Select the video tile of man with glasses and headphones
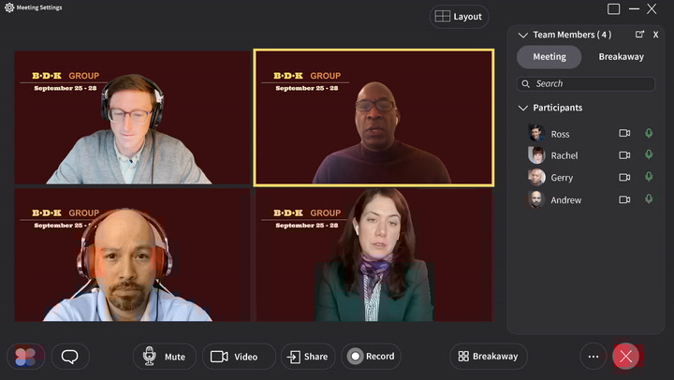Viewport: 674px width, 380px height. pos(132,117)
